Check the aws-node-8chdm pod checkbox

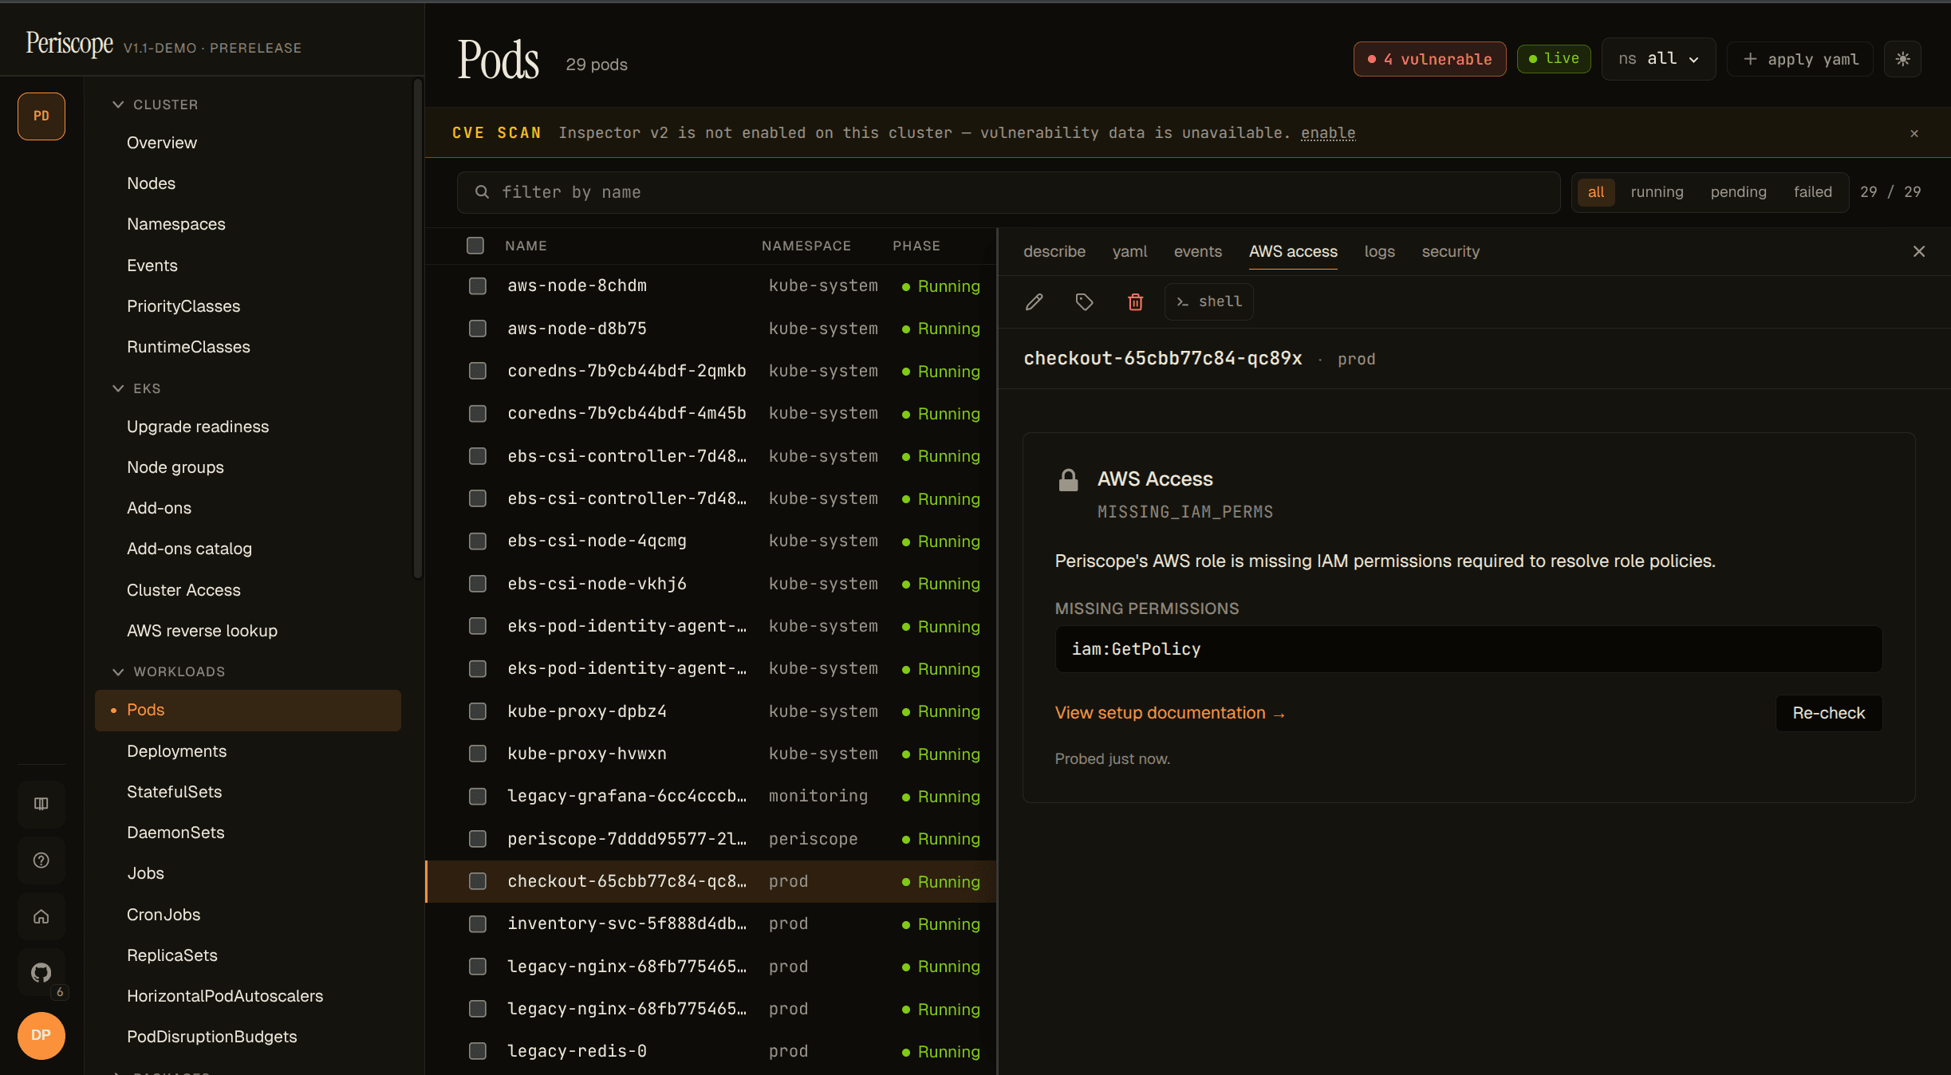[x=478, y=285]
